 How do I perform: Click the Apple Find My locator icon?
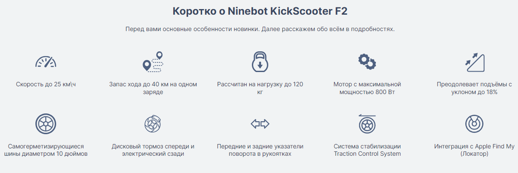tap(475, 124)
